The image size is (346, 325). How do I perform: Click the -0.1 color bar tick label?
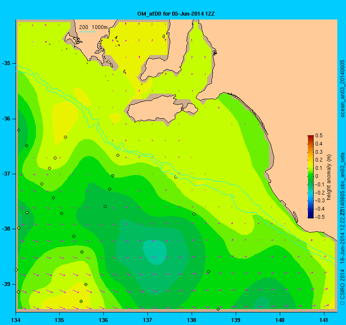320,185
